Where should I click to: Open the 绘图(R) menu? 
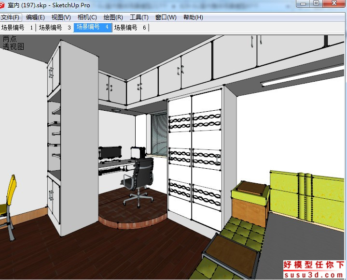click(x=113, y=17)
